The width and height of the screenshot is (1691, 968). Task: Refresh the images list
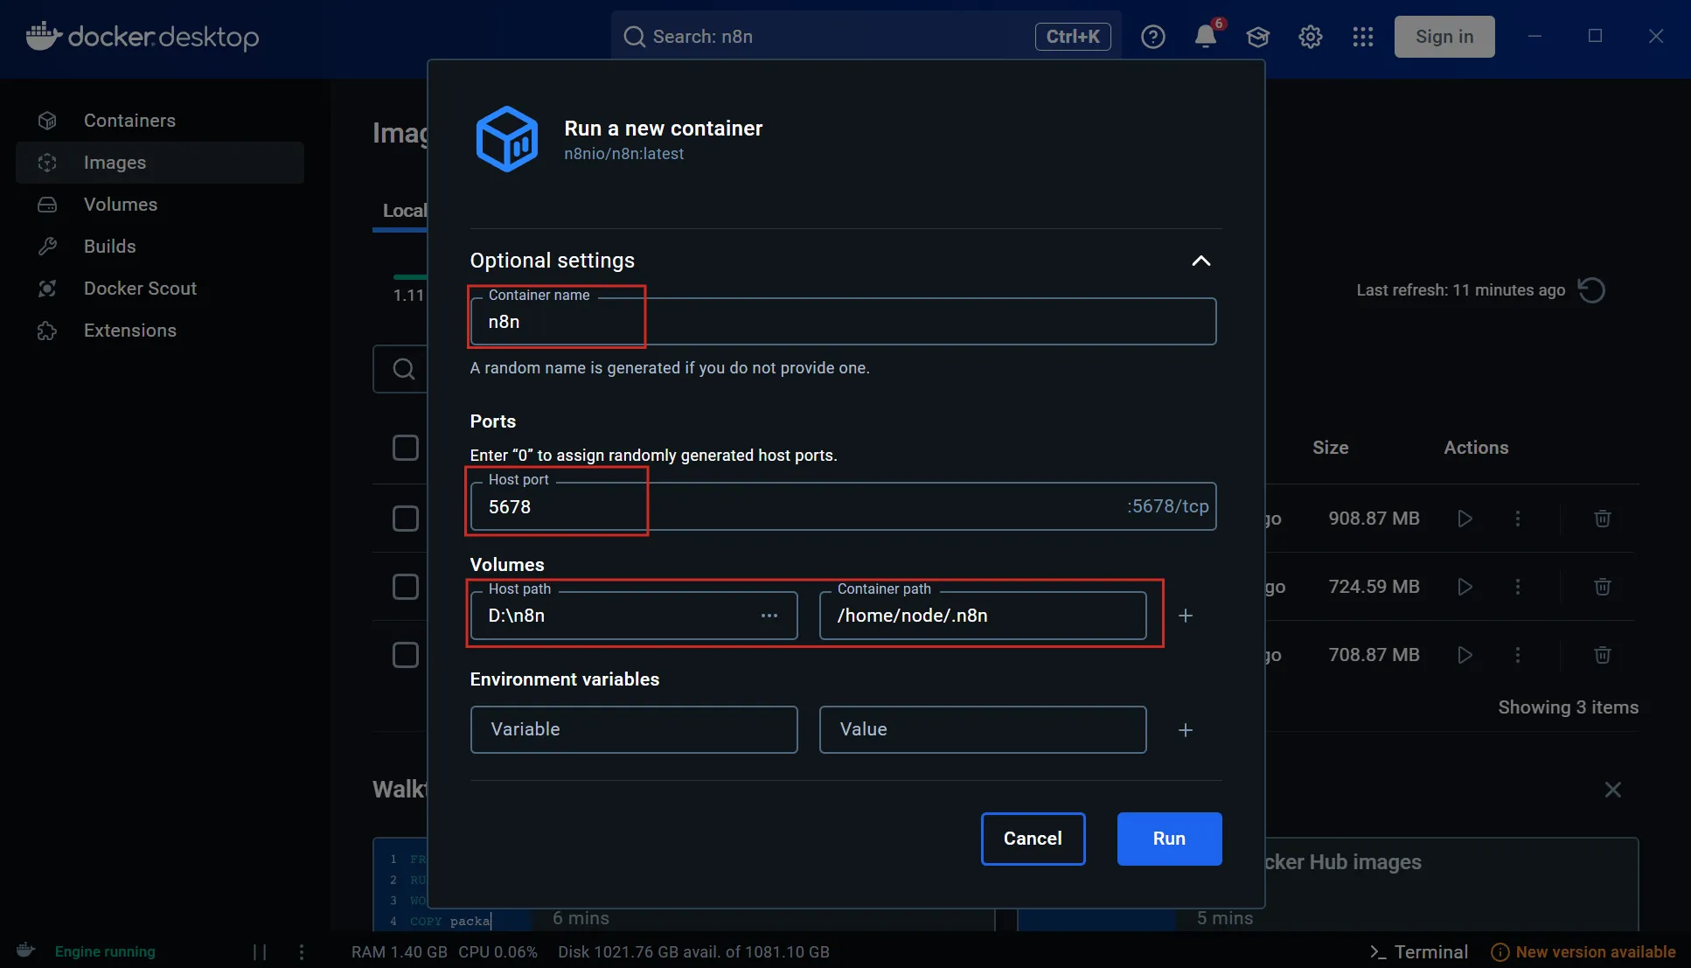click(x=1591, y=289)
